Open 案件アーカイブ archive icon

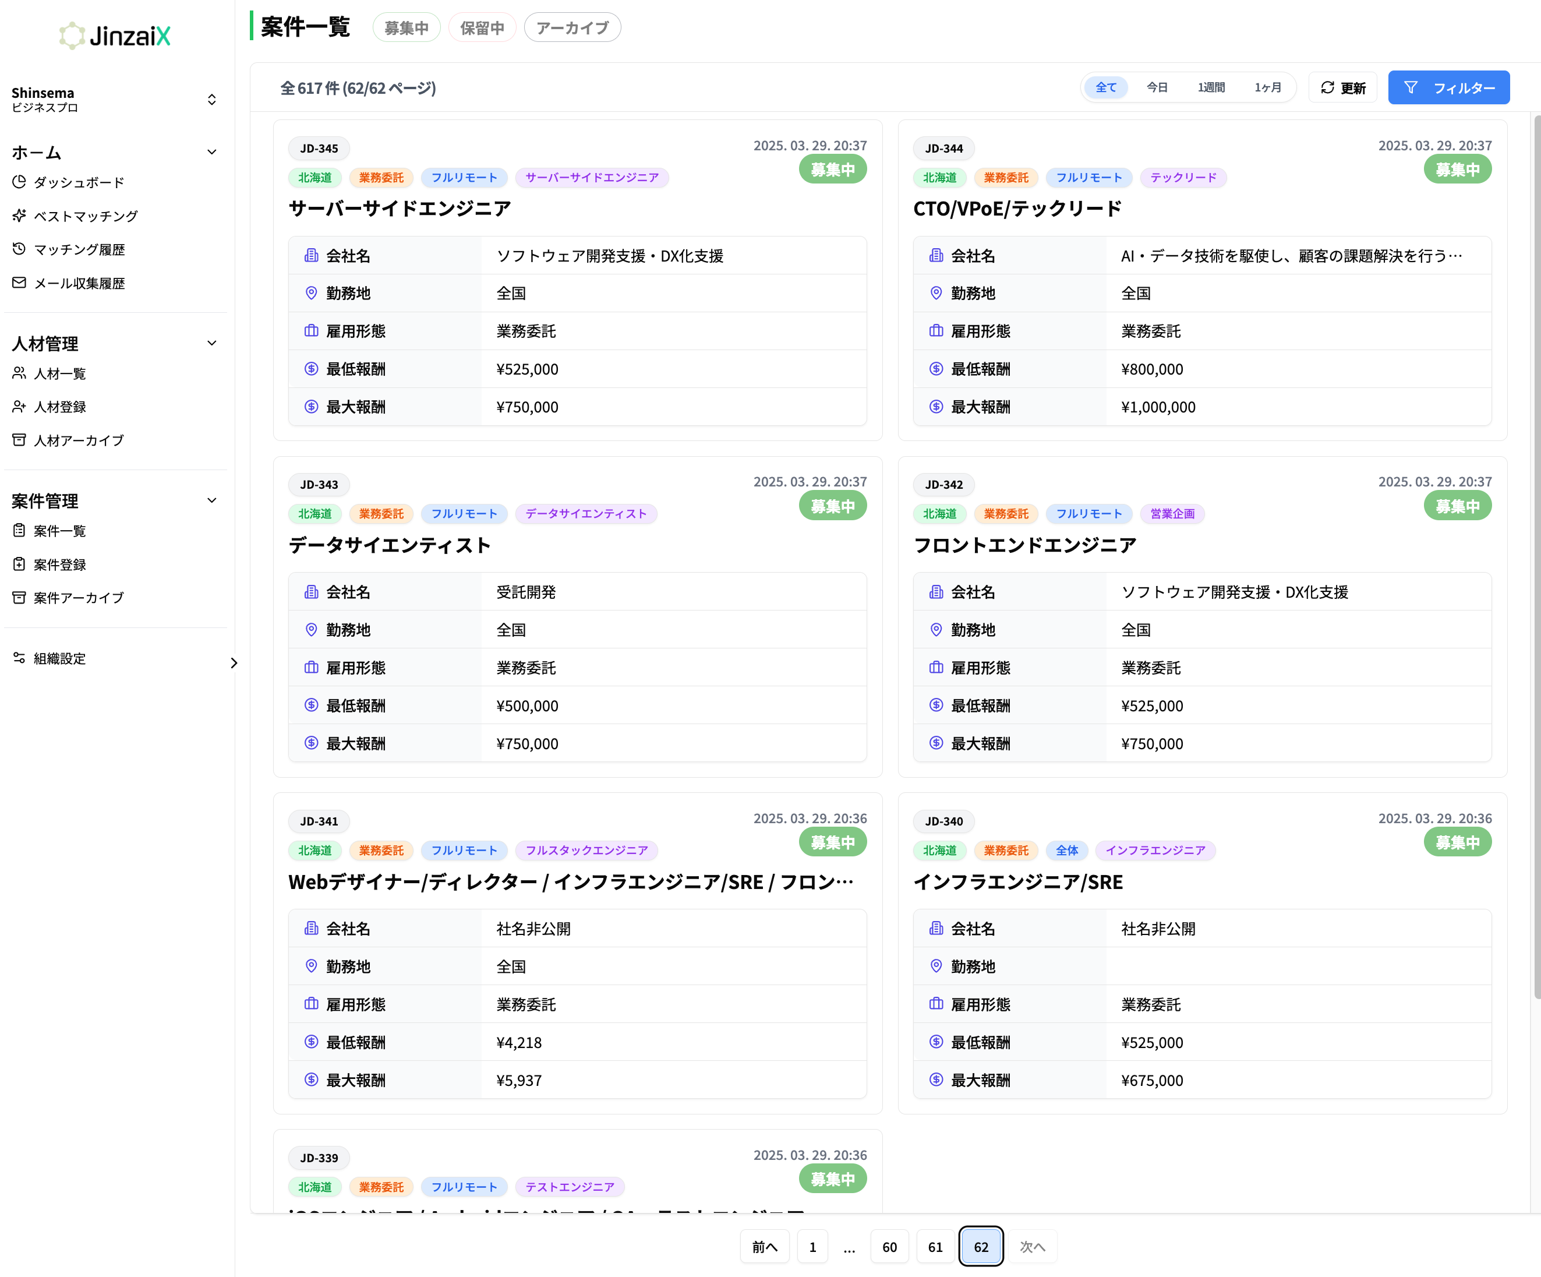[x=19, y=597]
